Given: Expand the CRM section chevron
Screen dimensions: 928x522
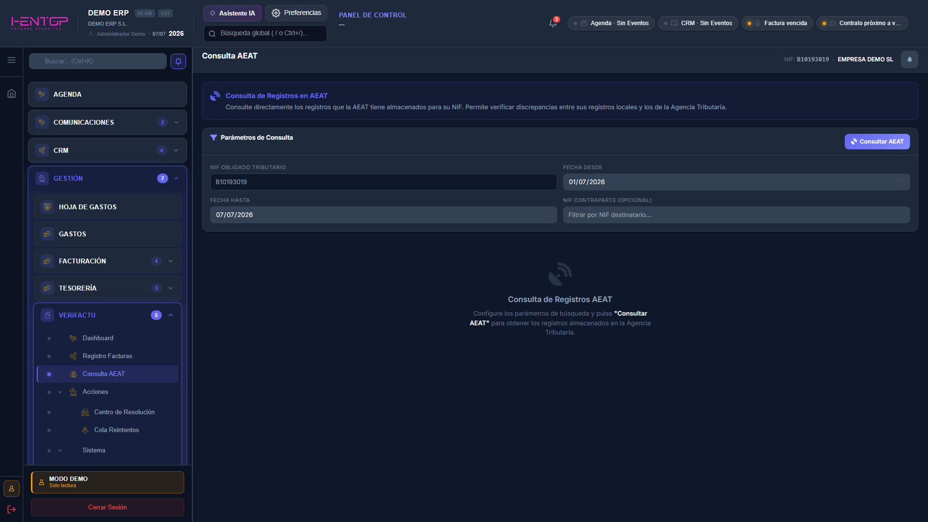Looking at the screenshot, I should pyautogui.click(x=176, y=150).
